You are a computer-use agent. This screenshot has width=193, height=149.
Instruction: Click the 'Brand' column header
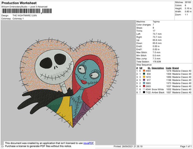pyautogui.click(x=175, y=68)
